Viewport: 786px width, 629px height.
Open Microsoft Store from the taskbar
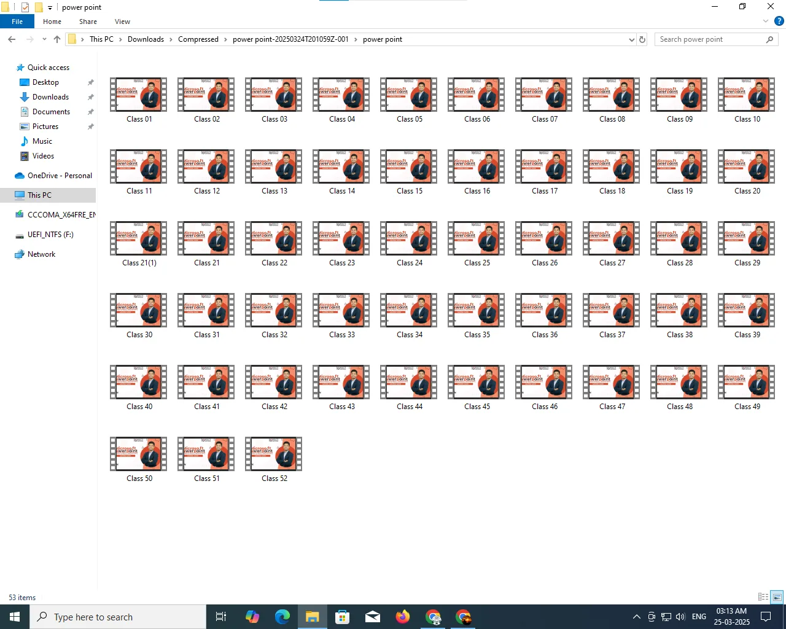coord(343,617)
